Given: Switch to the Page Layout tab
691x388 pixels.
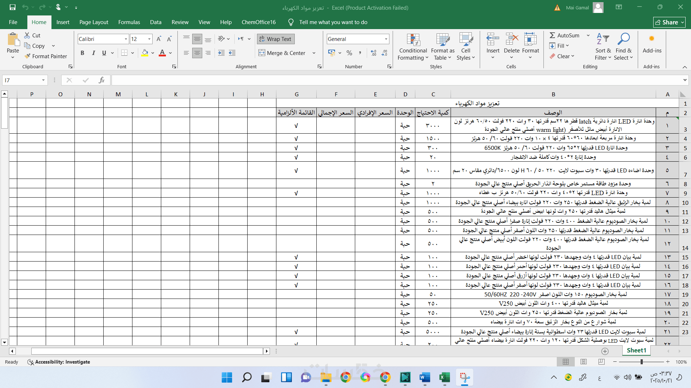Looking at the screenshot, I should point(94,22).
